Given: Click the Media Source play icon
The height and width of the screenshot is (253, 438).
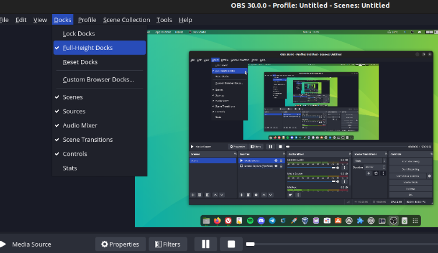Looking at the screenshot, I should [3, 244].
